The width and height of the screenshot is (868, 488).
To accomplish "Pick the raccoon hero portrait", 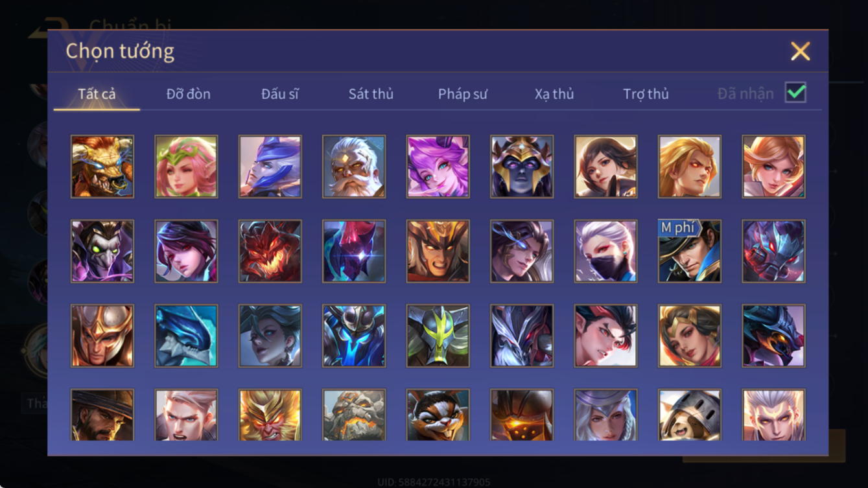I will [x=438, y=415].
